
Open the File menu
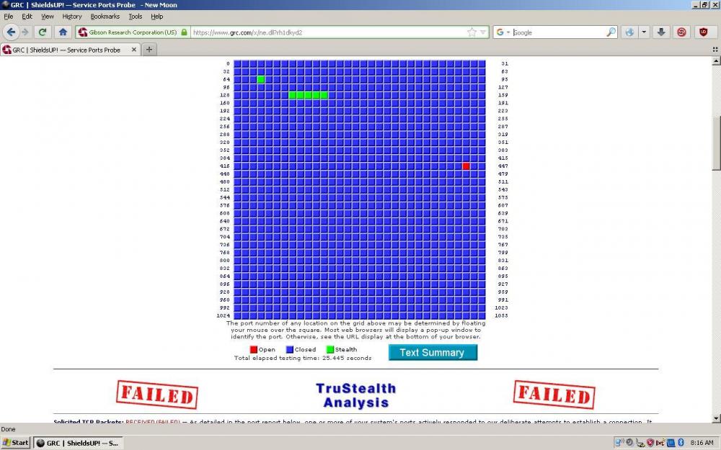[x=8, y=17]
